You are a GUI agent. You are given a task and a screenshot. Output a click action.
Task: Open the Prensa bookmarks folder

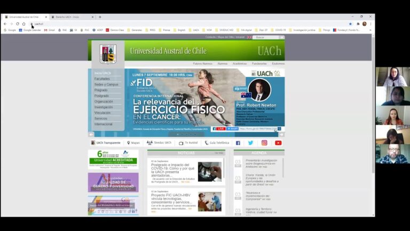(164, 30)
